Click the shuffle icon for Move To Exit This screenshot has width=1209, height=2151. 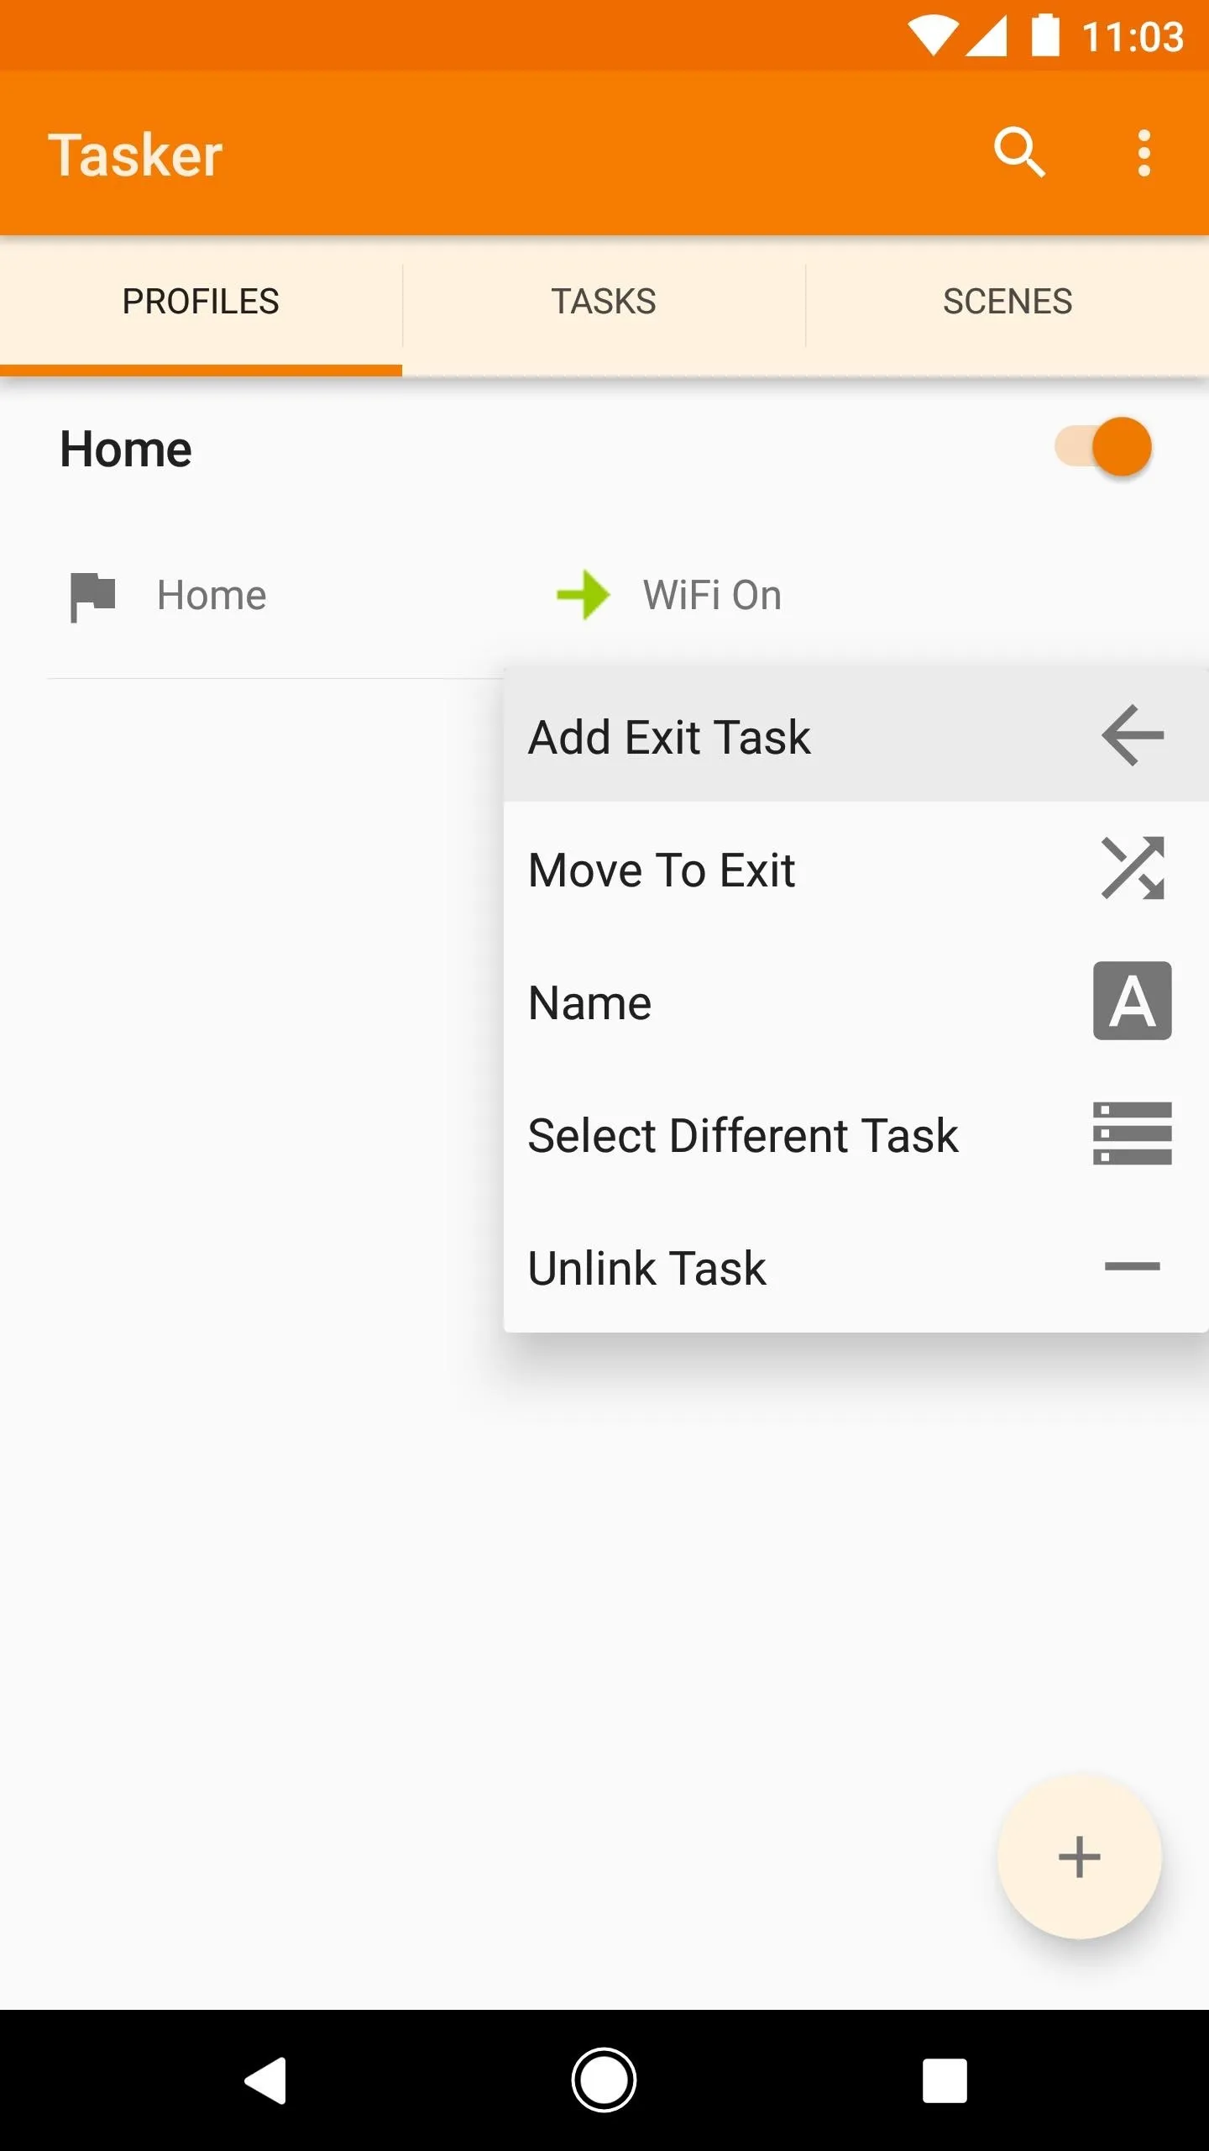coord(1133,868)
